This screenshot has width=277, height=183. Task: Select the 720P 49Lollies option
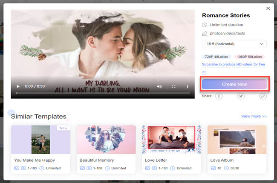pos(216,57)
